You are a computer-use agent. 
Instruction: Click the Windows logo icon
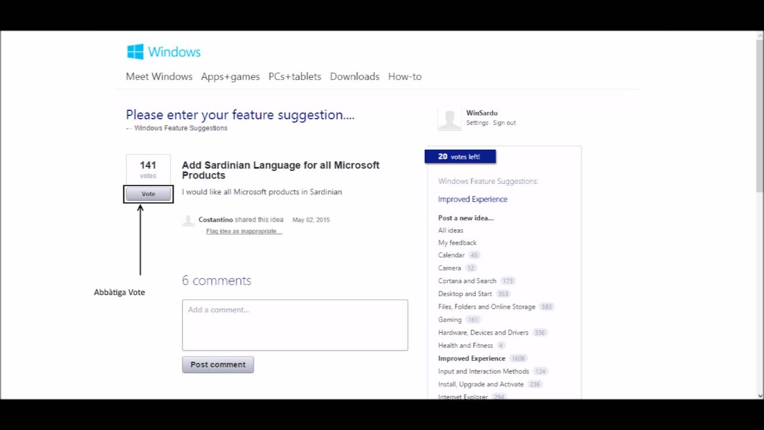click(135, 52)
